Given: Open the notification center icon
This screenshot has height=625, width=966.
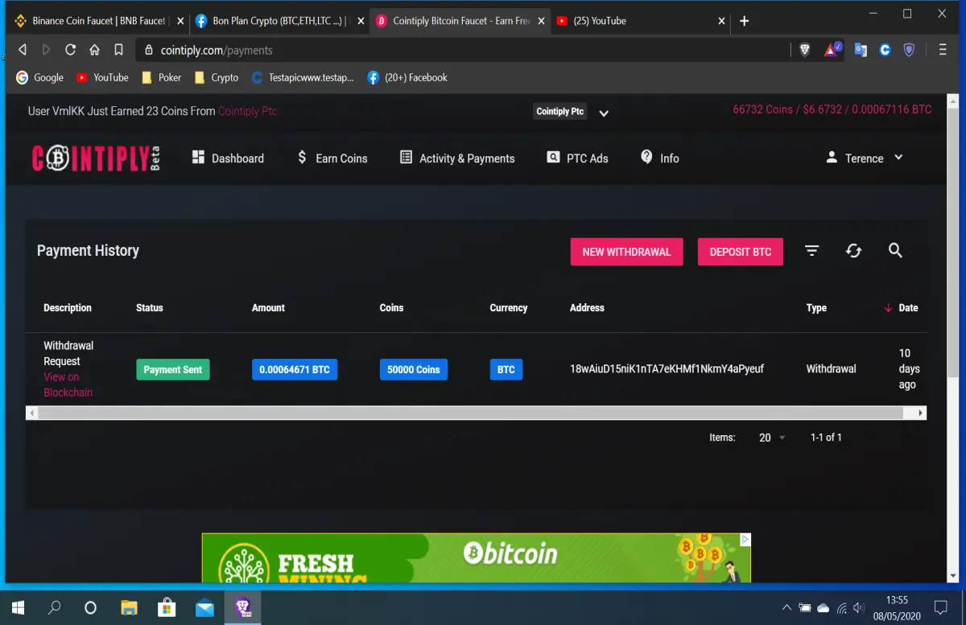Looking at the screenshot, I should tap(940, 607).
